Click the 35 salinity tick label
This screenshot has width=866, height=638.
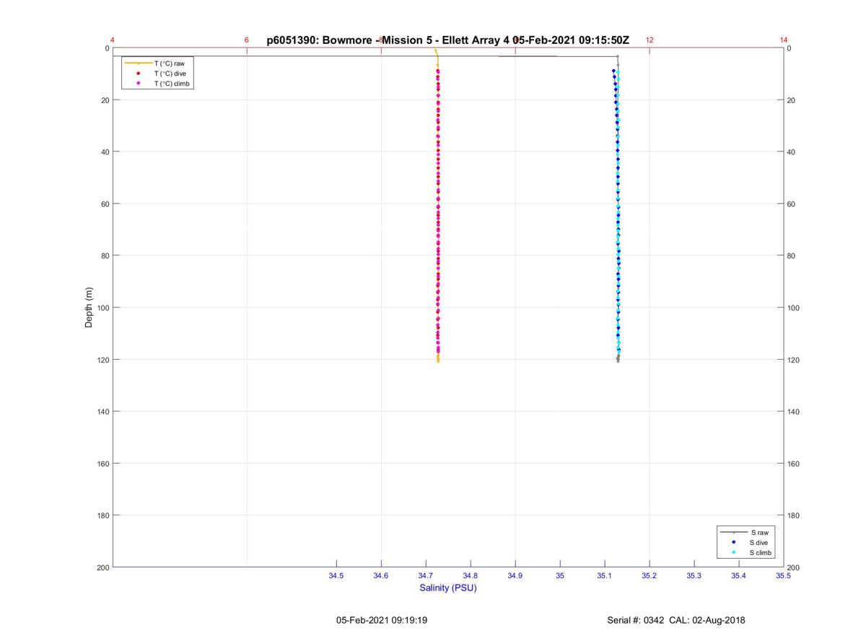pos(560,575)
